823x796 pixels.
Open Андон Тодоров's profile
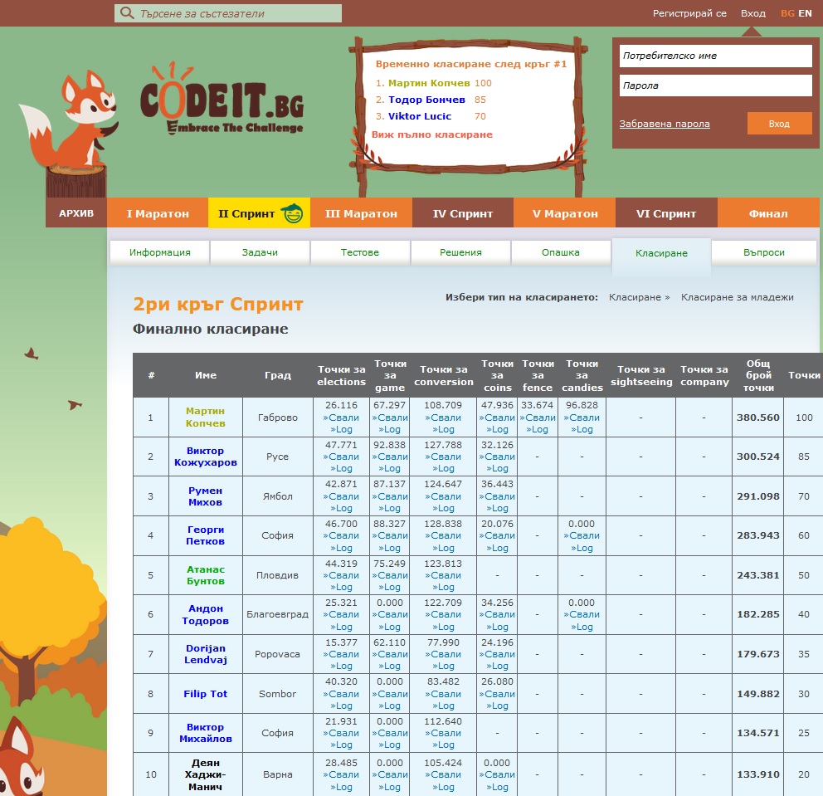[205, 614]
